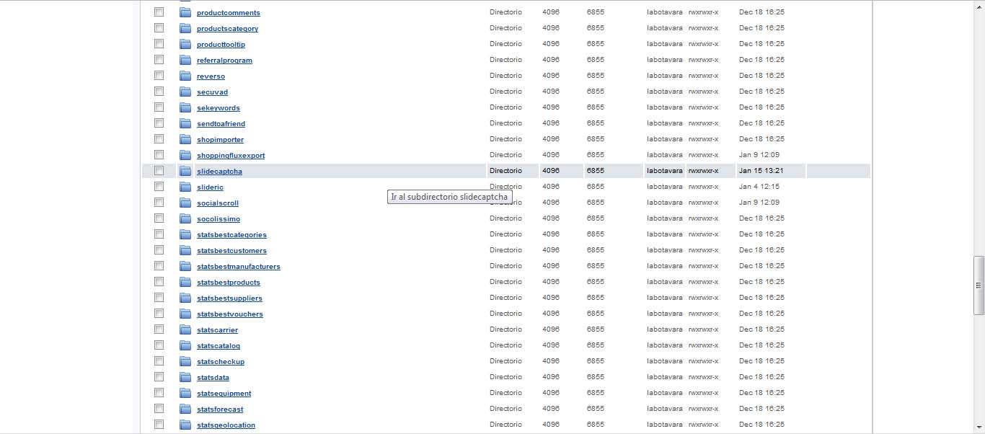This screenshot has height=434, width=985.
Task: Click the producttooltip folder icon
Action: [x=185, y=44]
